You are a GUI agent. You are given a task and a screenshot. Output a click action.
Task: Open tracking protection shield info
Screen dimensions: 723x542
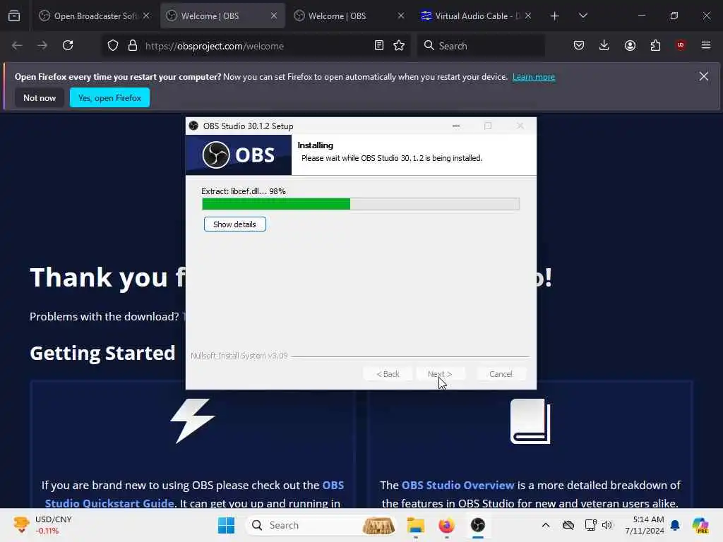point(113,45)
